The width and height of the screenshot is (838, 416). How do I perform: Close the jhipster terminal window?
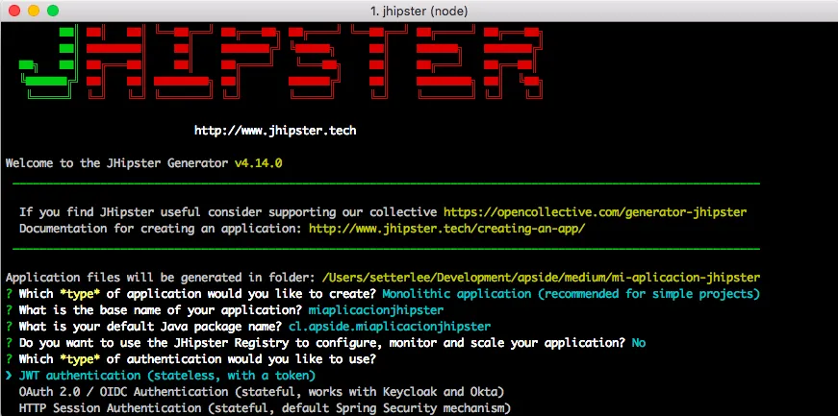tap(14, 11)
